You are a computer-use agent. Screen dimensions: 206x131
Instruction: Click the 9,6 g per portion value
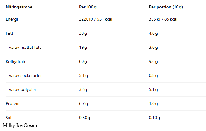[x=153, y=61]
